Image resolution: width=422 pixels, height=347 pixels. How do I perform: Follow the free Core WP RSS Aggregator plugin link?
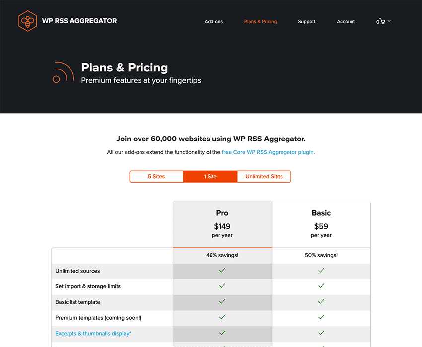tap(268, 152)
